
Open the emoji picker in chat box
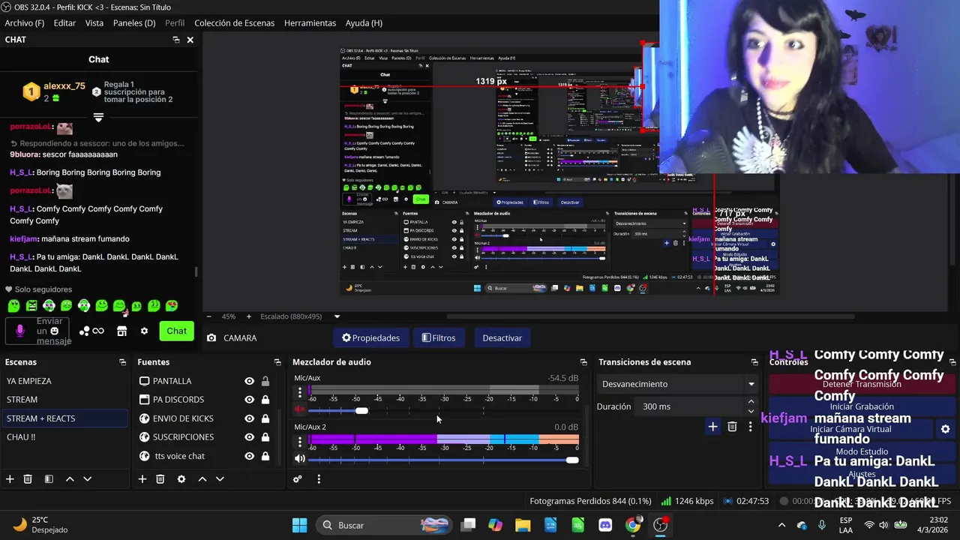pos(54,331)
